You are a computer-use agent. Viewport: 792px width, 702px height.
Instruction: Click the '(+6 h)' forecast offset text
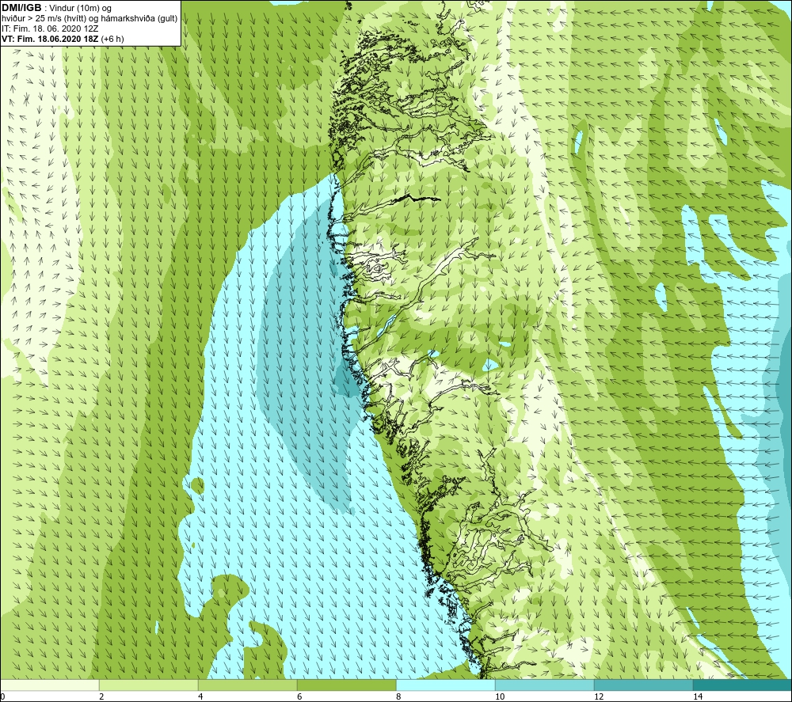(x=112, y=39)
